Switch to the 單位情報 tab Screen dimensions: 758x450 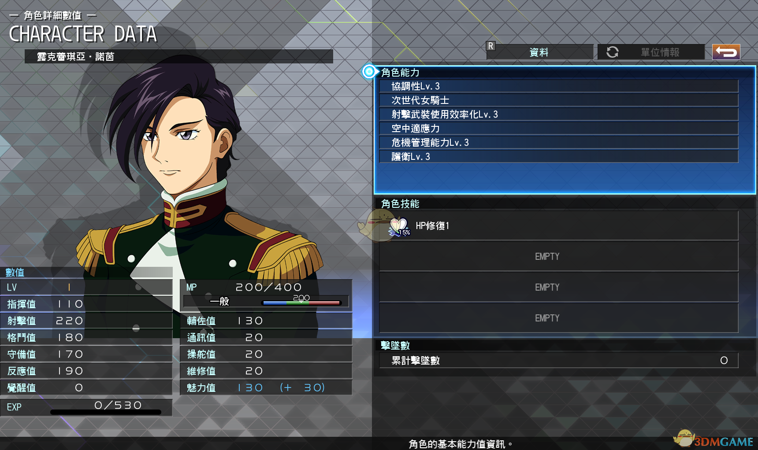651,52
